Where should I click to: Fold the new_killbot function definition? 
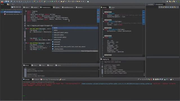coord(26,43)
